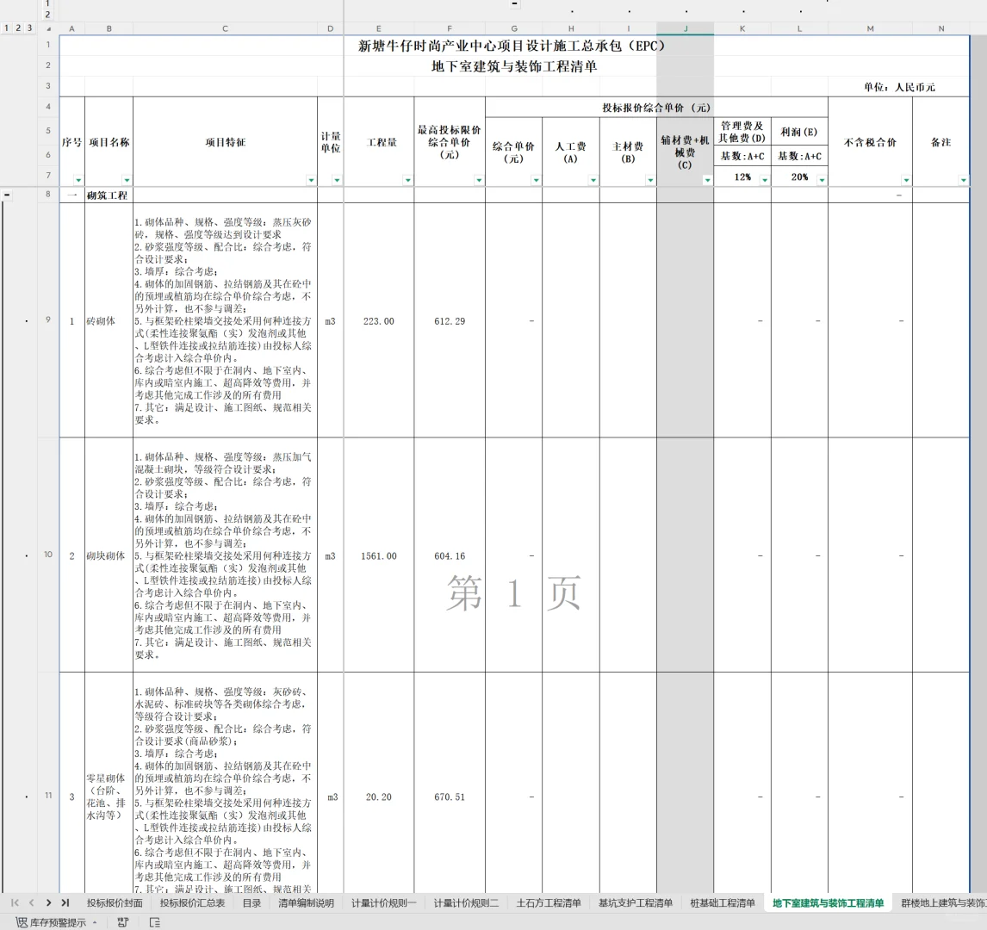Open the 工程量 column filter dropdown
The width and height of the screenshot is (987, 930).
pyautogui.click(x=408, y=180)
